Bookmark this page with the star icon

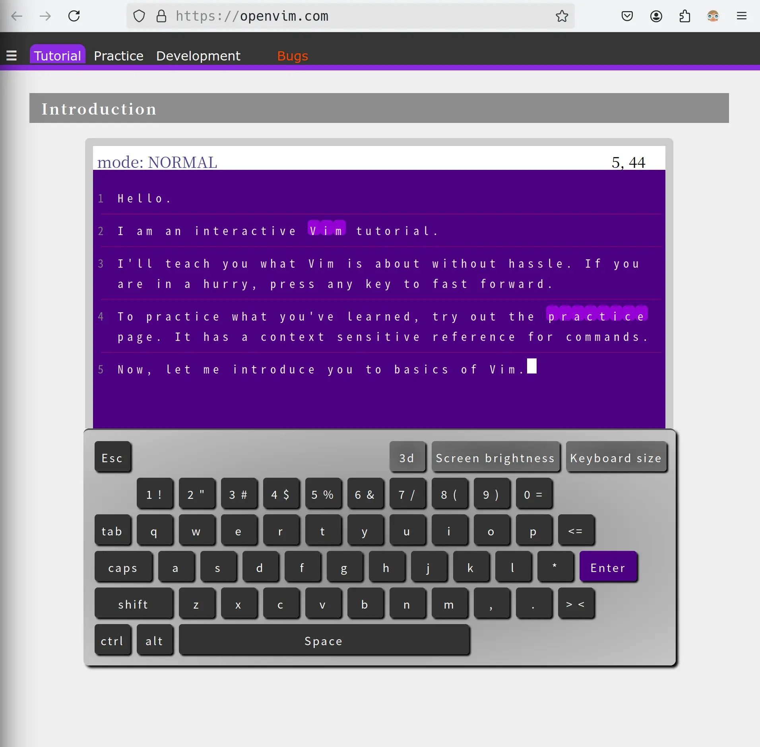[562, 16]
